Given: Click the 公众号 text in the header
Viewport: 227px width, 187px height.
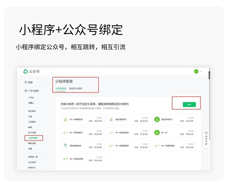Looking at the screenshot, I should click(34, 71).
